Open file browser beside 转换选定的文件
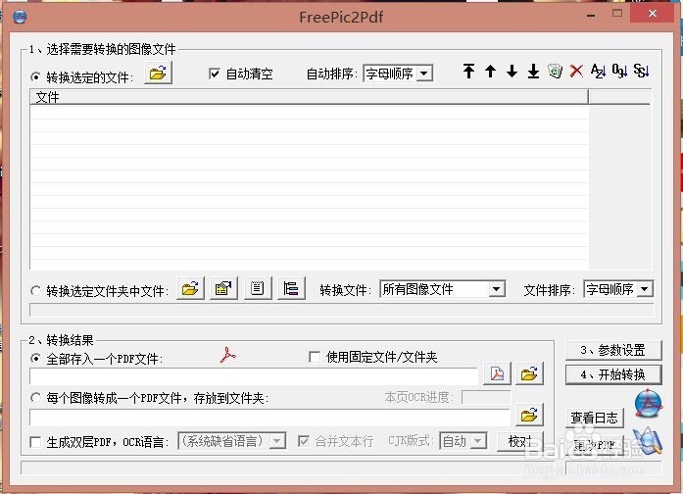683x494 pixels. pyautogui.click(x=158, y=73)
